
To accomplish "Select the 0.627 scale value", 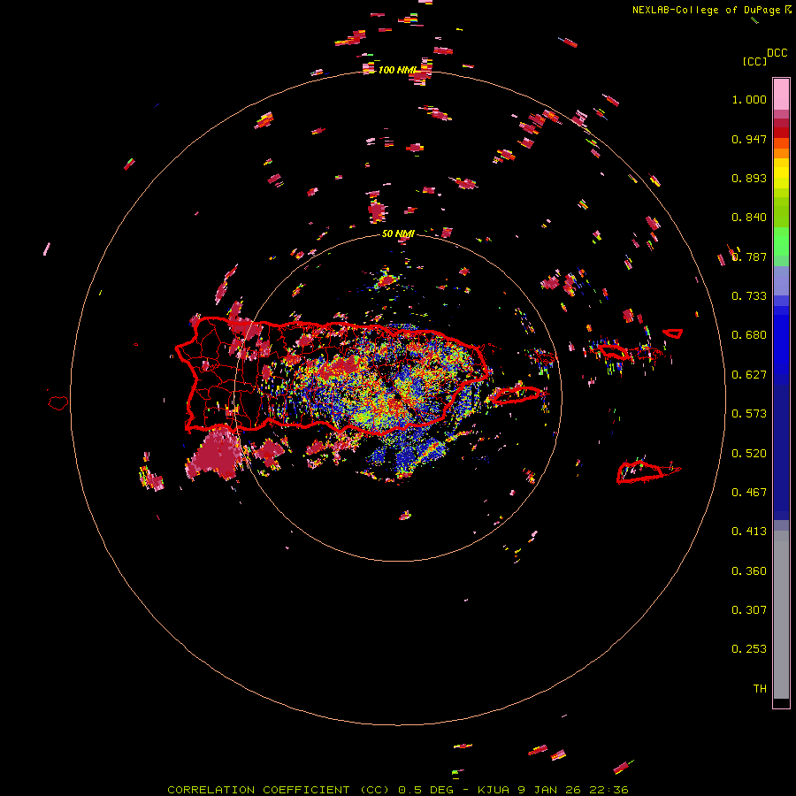I will pos(749,375).
